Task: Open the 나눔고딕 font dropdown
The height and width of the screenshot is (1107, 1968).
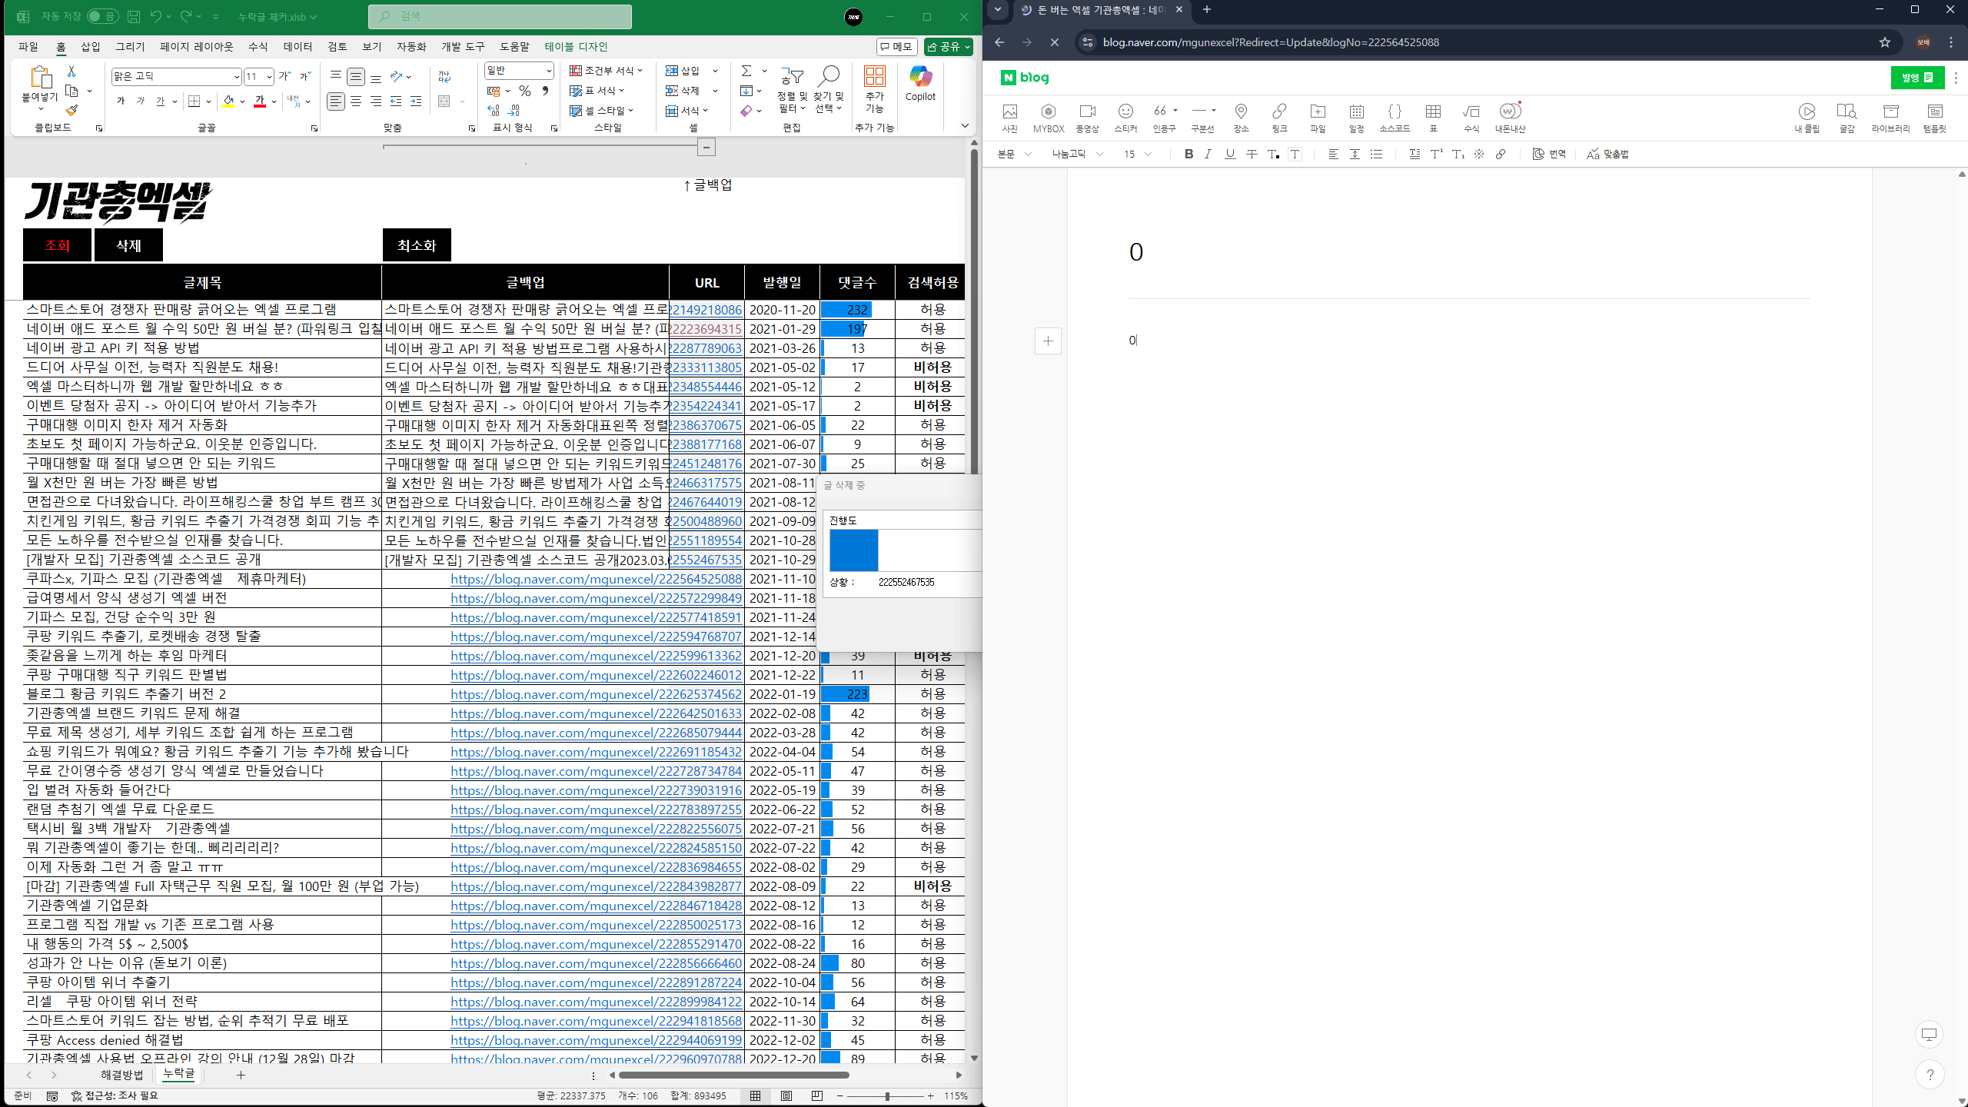Action: tap(1077, 154)
